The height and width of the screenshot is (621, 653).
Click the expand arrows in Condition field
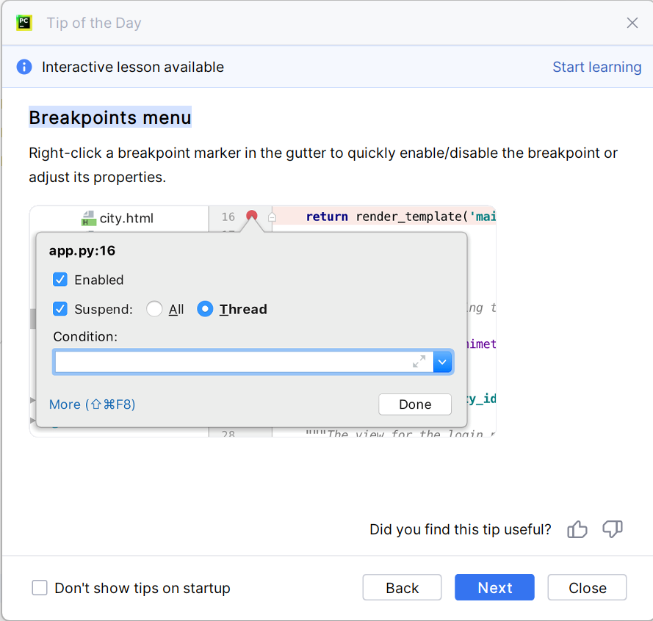[x=419, y=361]
